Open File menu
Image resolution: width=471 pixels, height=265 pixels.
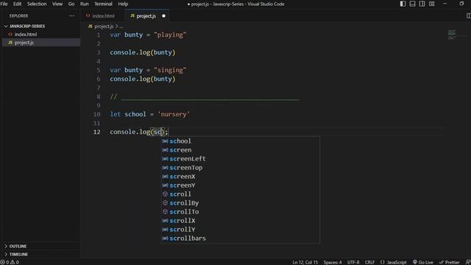pos(4,4)
